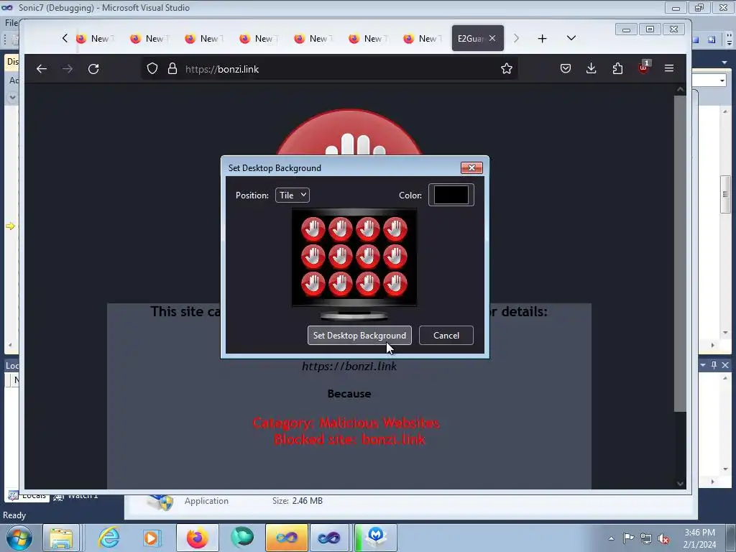Click the network tray icon
Viewport: 736px width, 552px height.
tap(646, 538)
